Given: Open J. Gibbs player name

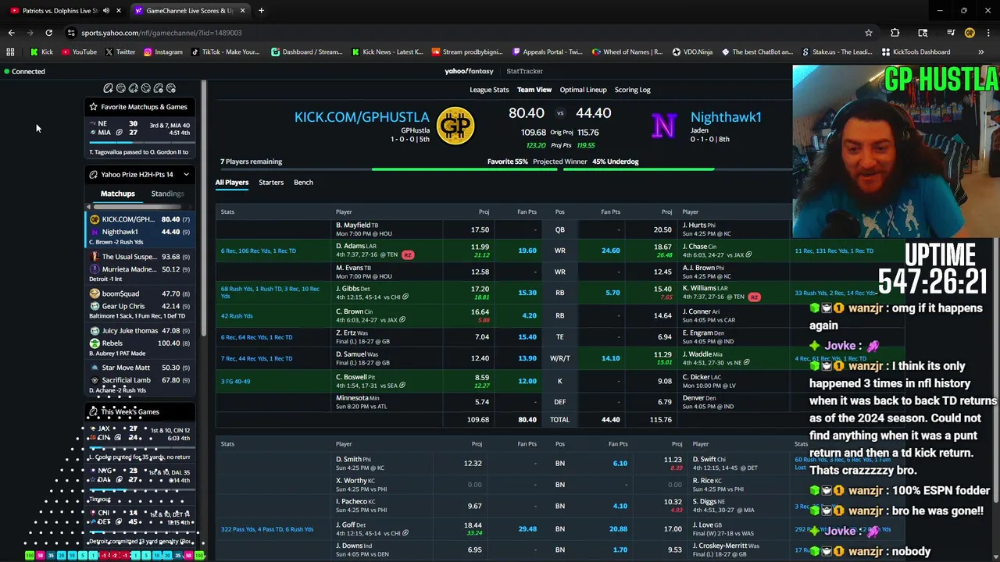Looking at the screenshot, I should [348, 289].
